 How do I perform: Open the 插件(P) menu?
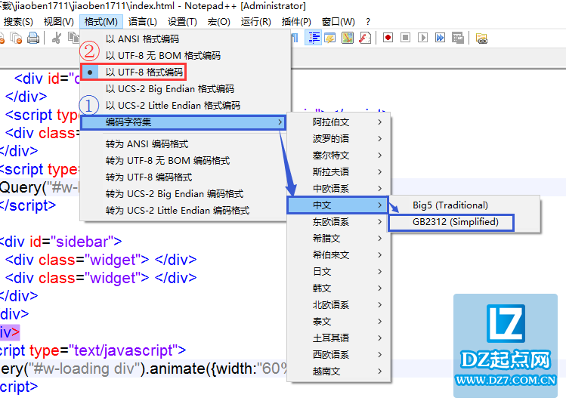click(x=296, y=22)
